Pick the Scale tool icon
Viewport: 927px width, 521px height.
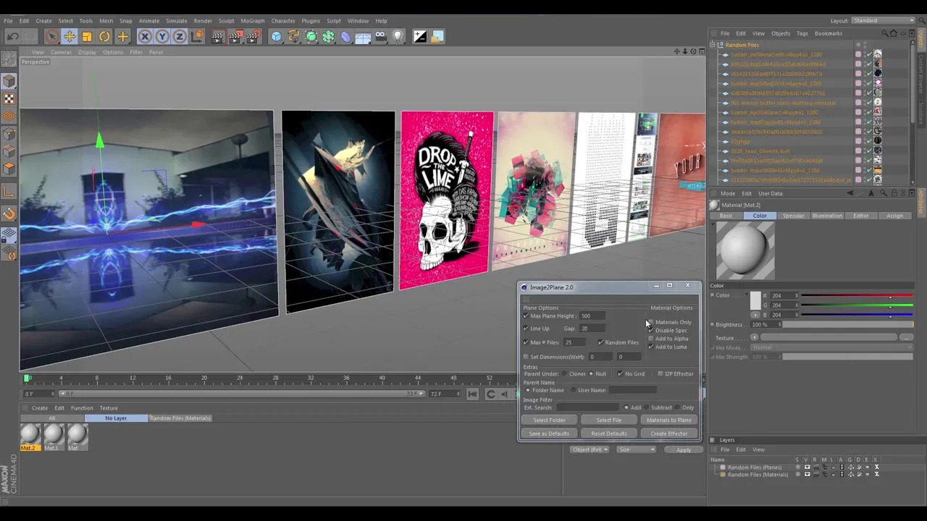click(87, 36)
